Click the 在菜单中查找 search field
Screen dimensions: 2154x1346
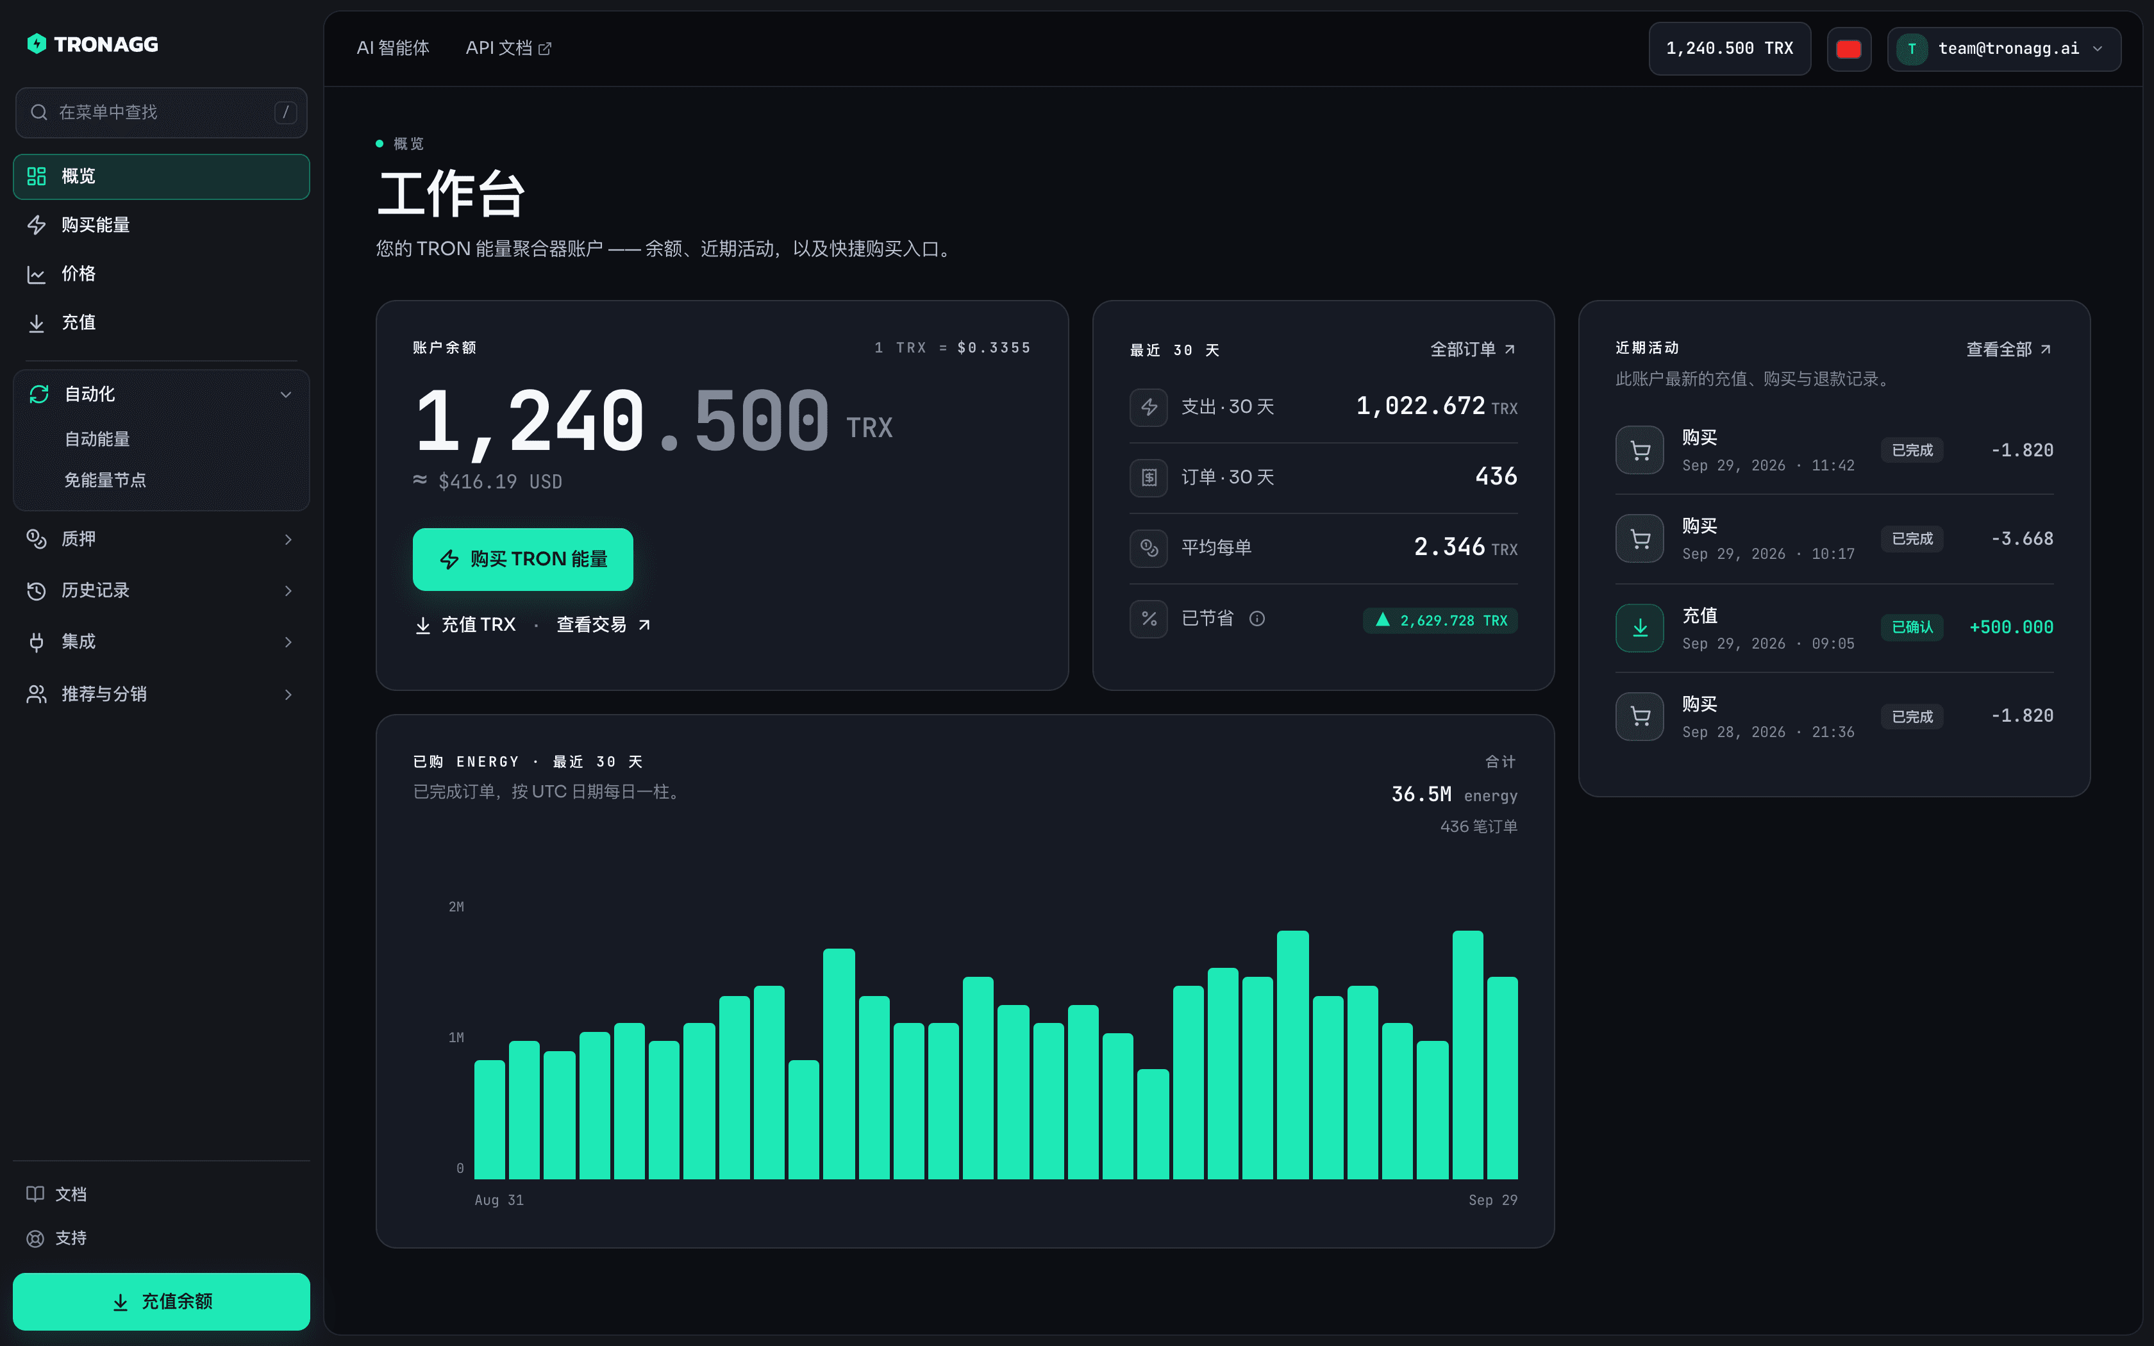(x=161, y=112)
